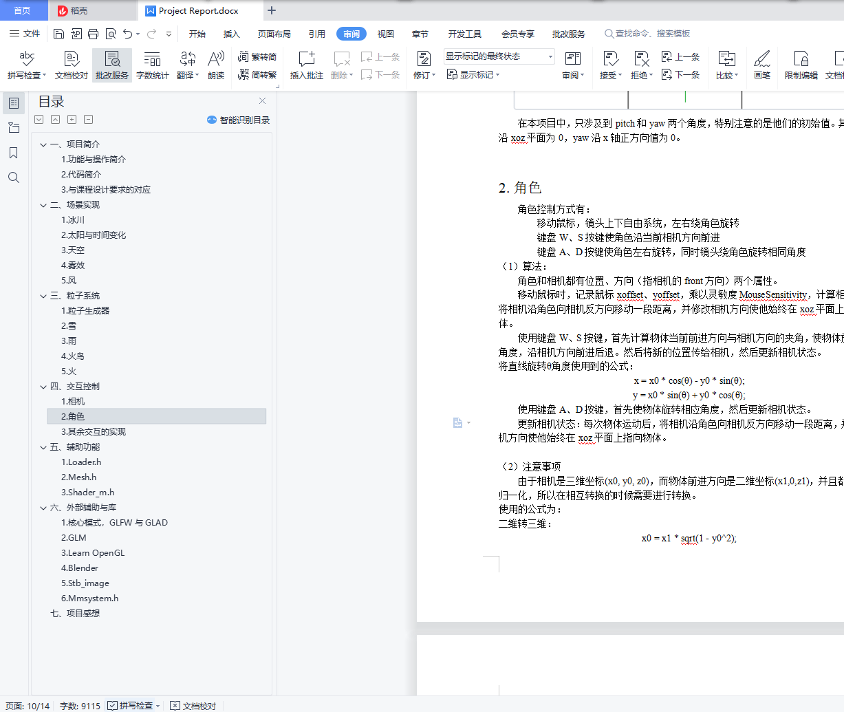Click the Print icon in quick access toolbar
This screenshot has height=712, width=844.
93,34
